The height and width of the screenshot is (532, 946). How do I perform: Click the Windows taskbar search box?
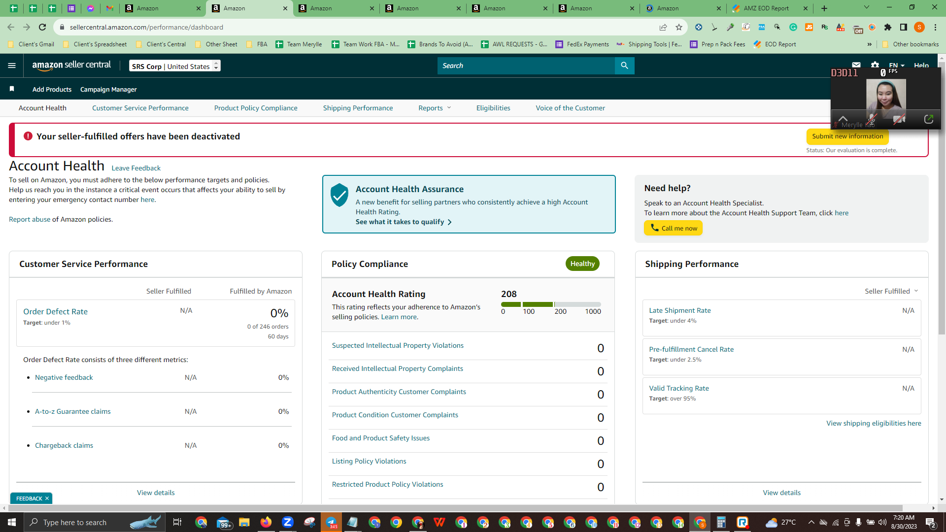[94, 522]
